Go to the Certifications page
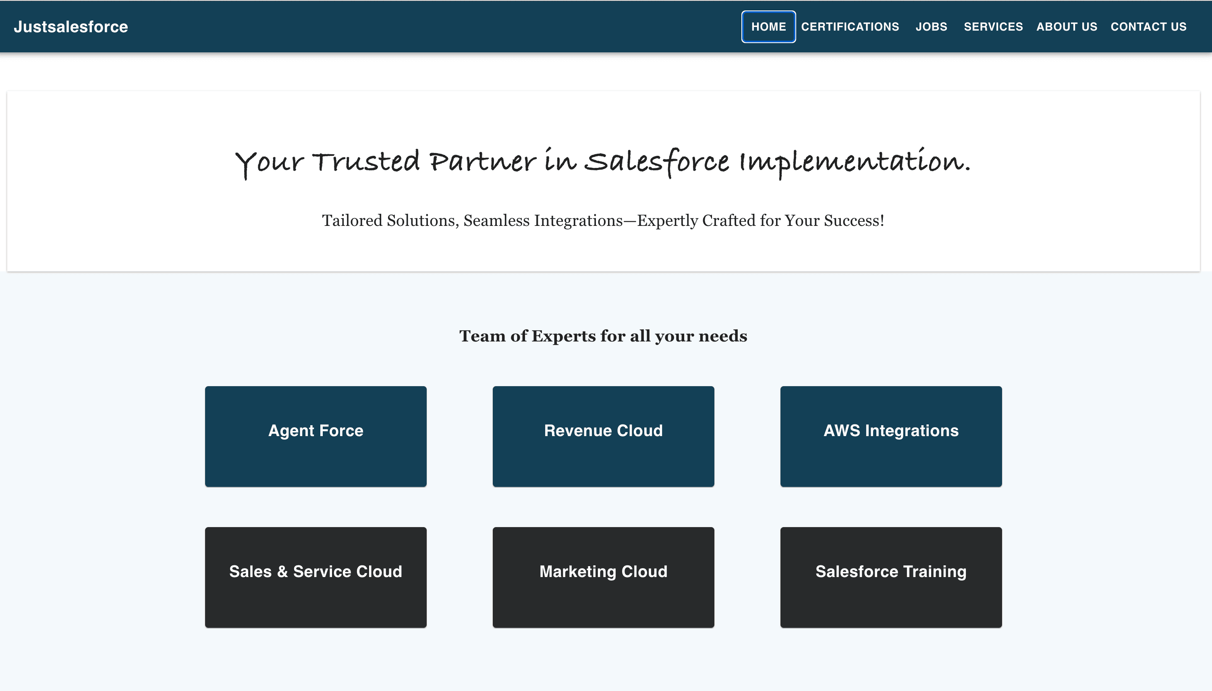This screenshot has height=691, width=1212. point(850,27)
